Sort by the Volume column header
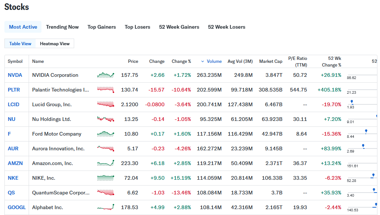Viewport: 380px width, 215px height. tap(214, 61)
